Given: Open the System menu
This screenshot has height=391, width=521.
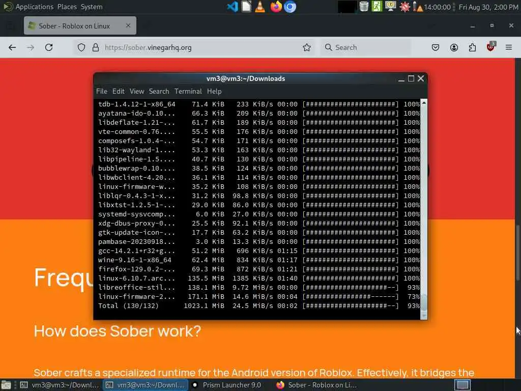Looking at the screenshot, I should pos(92,7).
